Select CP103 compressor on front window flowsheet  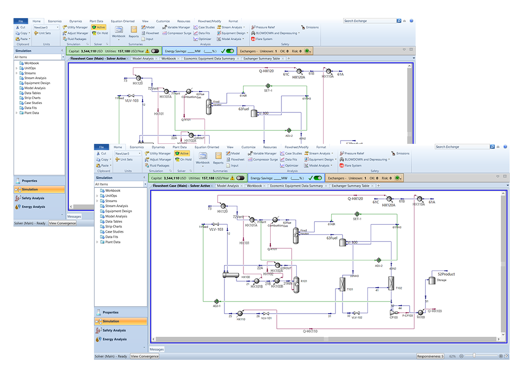393,313
